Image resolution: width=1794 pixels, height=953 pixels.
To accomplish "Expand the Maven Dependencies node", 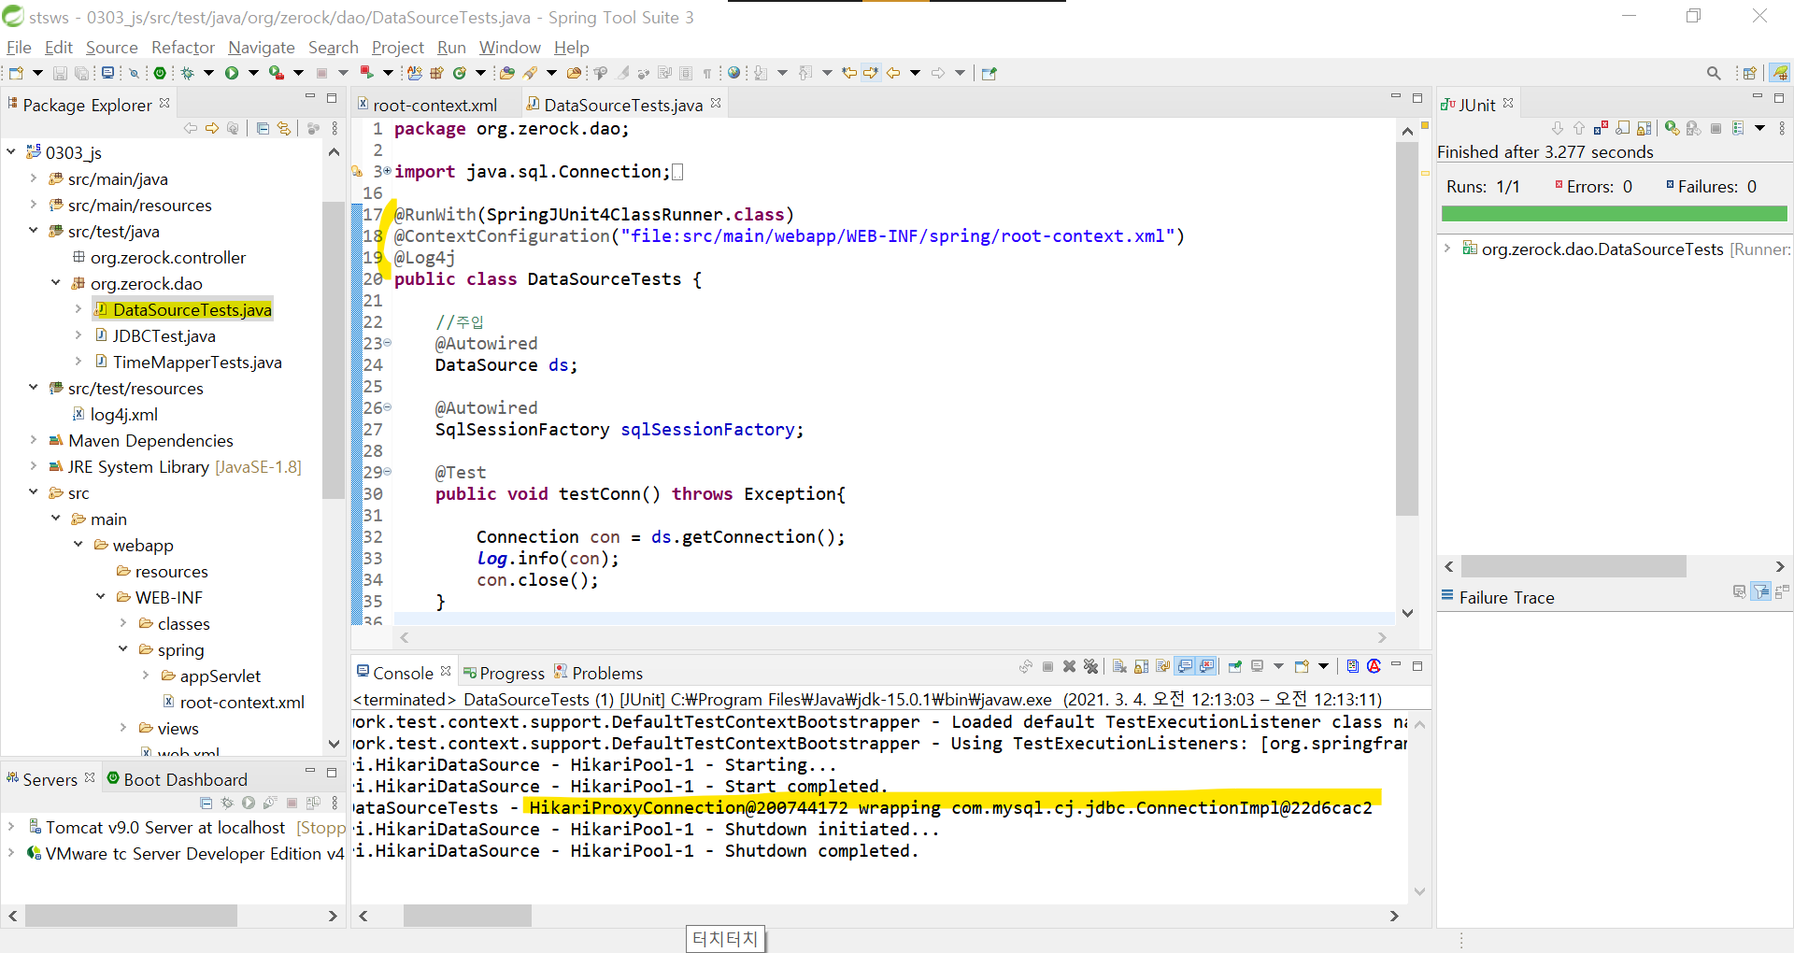I will click(x=34, y=440).
